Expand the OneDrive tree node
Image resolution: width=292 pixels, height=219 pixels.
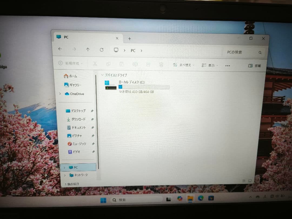point(60,94)
